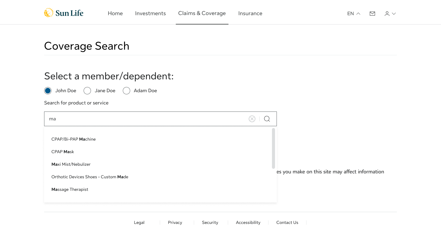Expand the account menu chevron
Image resolution: width=441 pixels, height=238 pixels.
pos(394,13)
